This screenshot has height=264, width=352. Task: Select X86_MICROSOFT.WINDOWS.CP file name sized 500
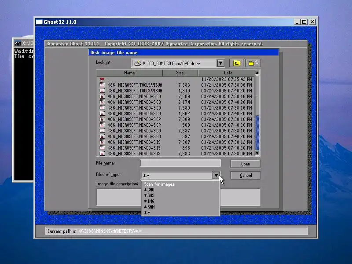(134, 125)
